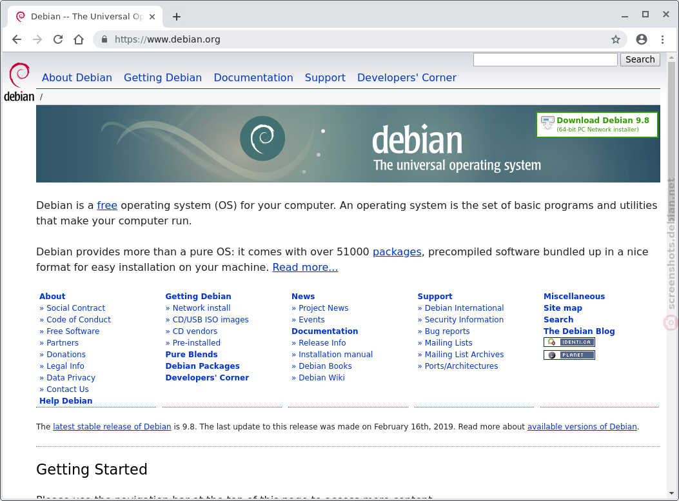
Task: Follow the 'free' link in intro text
Action: [107, 205]
